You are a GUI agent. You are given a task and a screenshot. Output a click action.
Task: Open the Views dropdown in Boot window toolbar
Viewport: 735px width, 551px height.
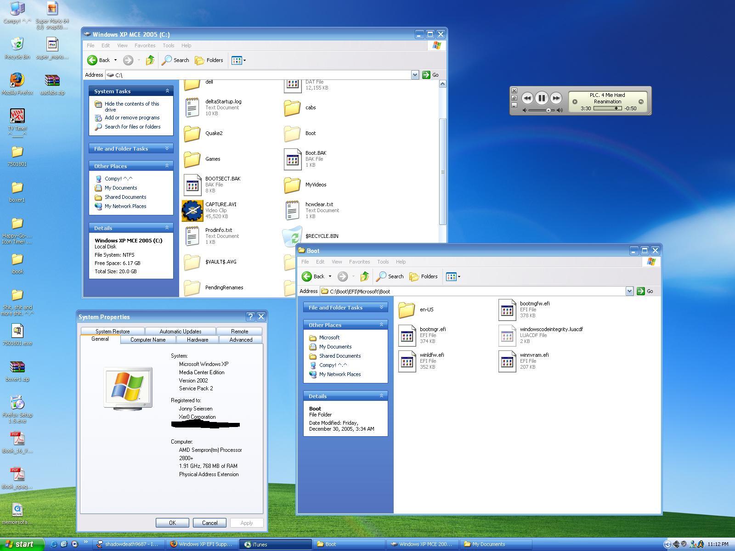coord(453,276)
